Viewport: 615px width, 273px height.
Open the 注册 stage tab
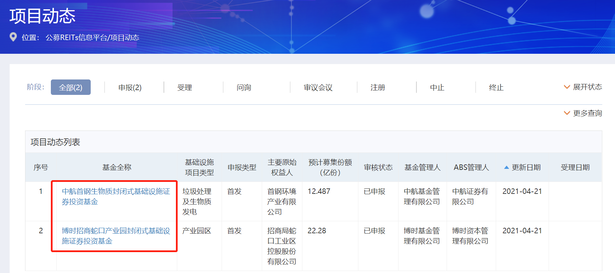378,88
